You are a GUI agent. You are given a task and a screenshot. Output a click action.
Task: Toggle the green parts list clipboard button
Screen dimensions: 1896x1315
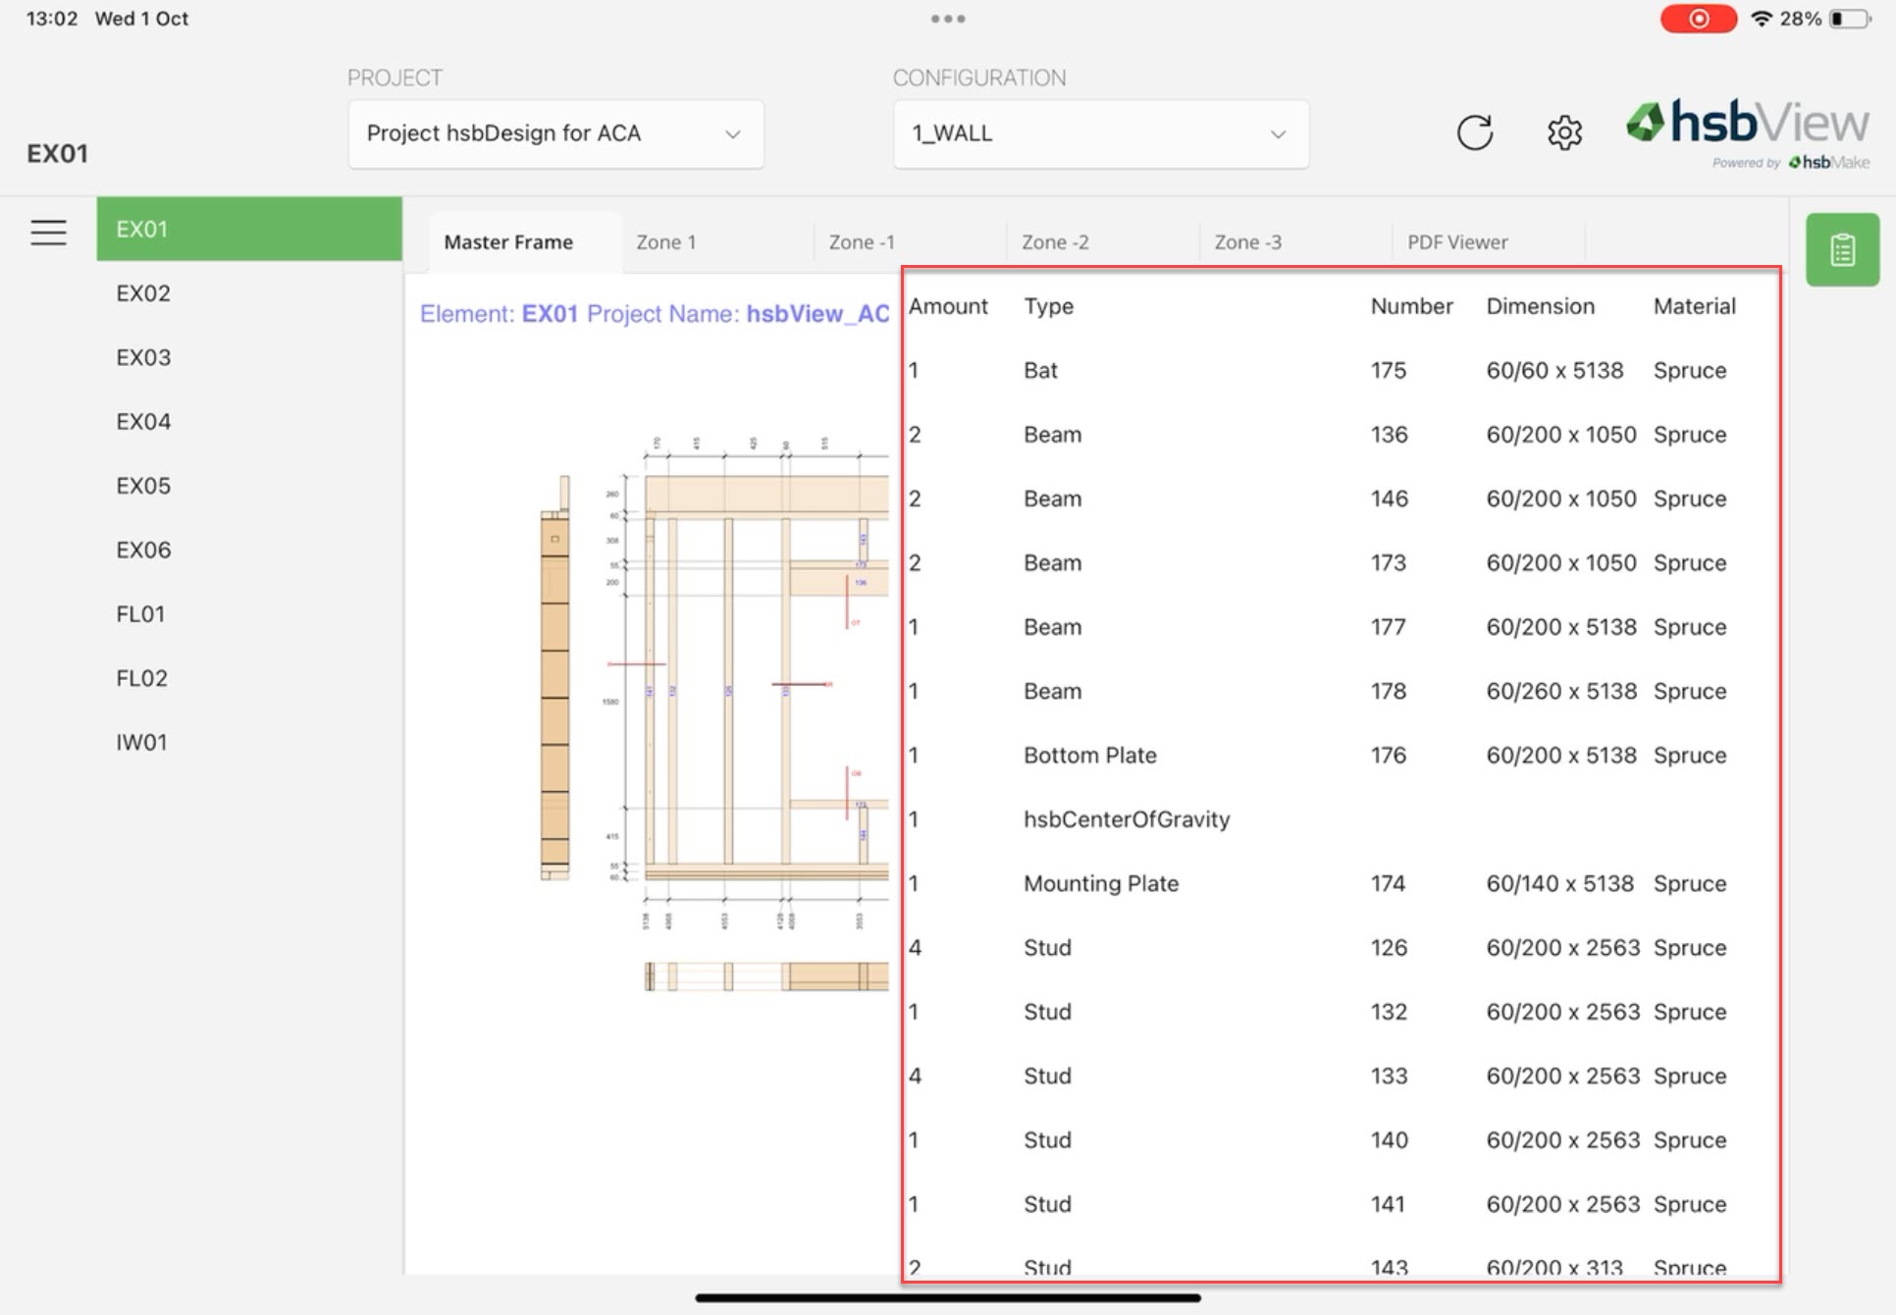(1842, 250)
